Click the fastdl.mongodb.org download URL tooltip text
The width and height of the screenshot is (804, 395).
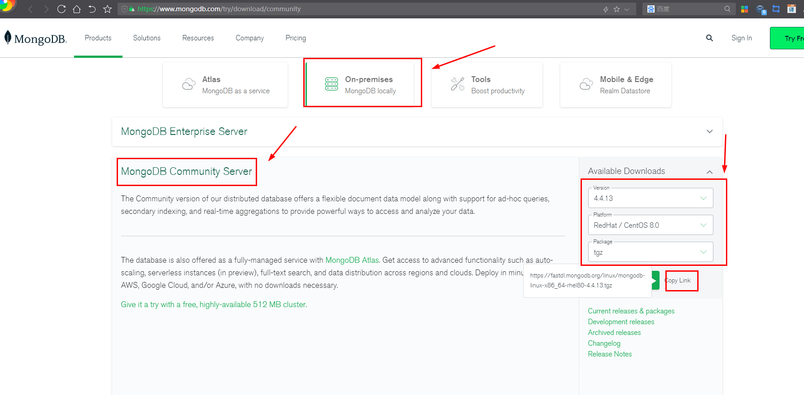tap(587, 281)
